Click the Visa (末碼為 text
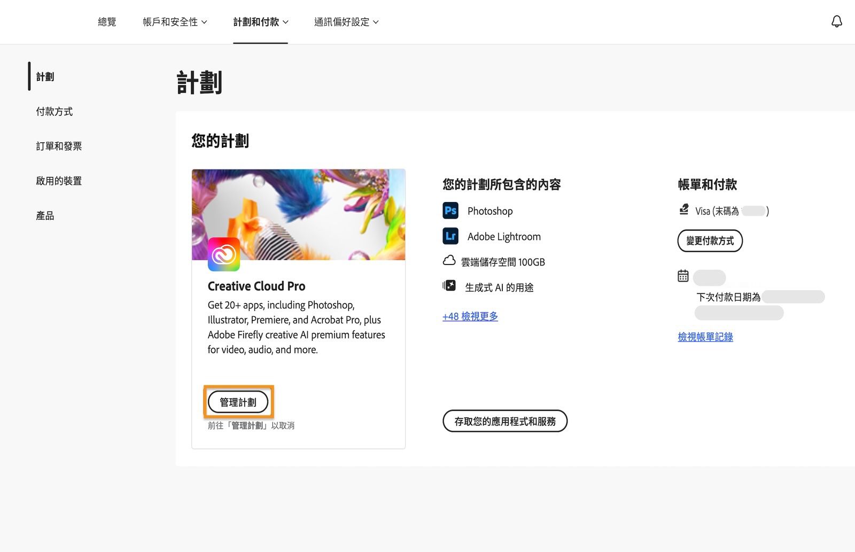Viewport: 855px width, 552px height. [717, 211]
